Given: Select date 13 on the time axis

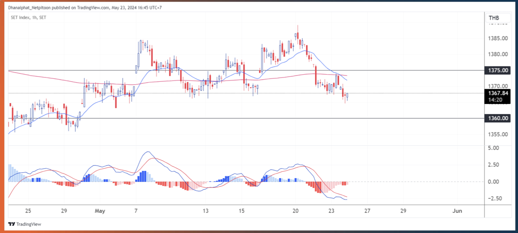Looking at the screenshot, I should 206,211.
